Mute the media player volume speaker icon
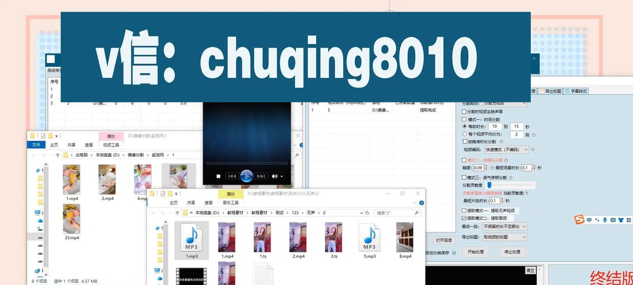 [275, 176]
